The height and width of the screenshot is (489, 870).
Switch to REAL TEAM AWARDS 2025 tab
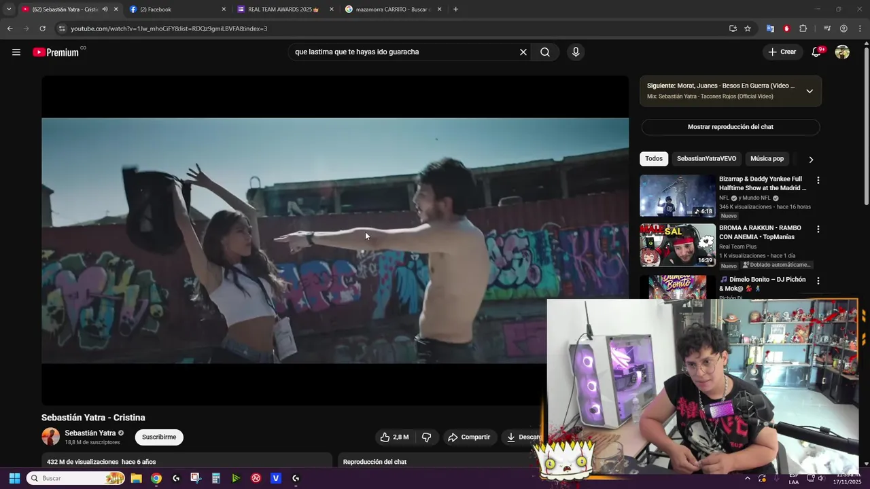point(284,10)
